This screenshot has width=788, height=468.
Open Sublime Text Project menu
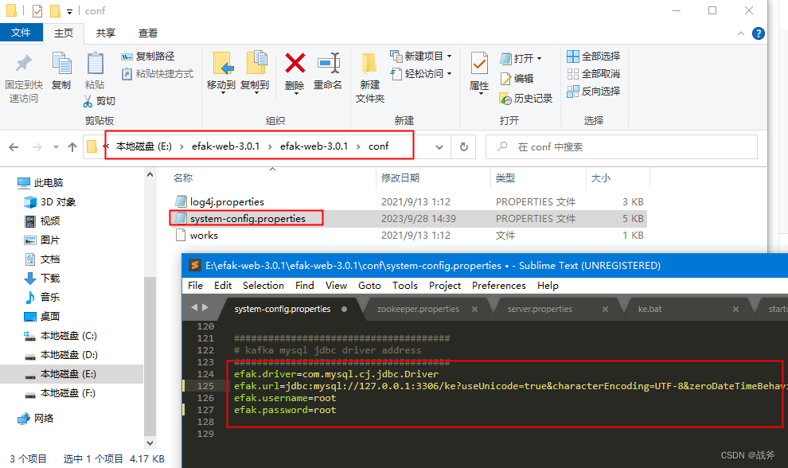[445, 286]
